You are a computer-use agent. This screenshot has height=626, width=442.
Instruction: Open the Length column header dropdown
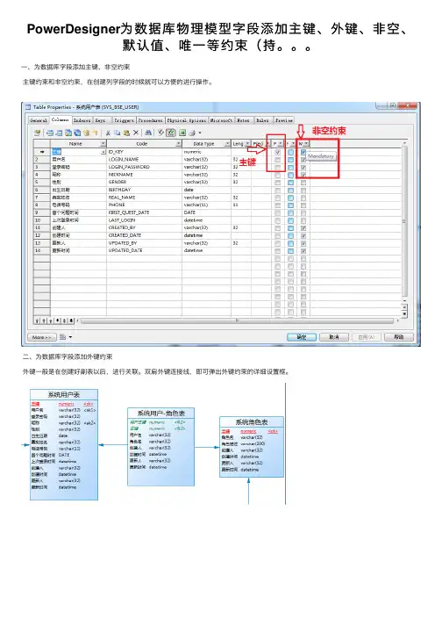247,143
